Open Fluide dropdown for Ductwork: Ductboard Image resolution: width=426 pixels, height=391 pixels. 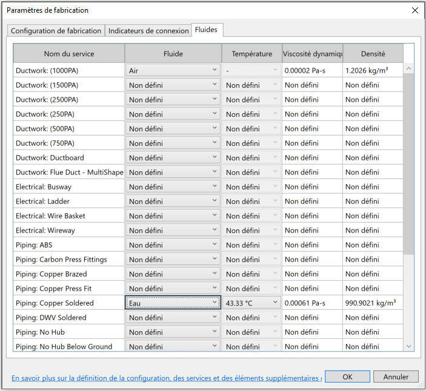pos(173,157)
